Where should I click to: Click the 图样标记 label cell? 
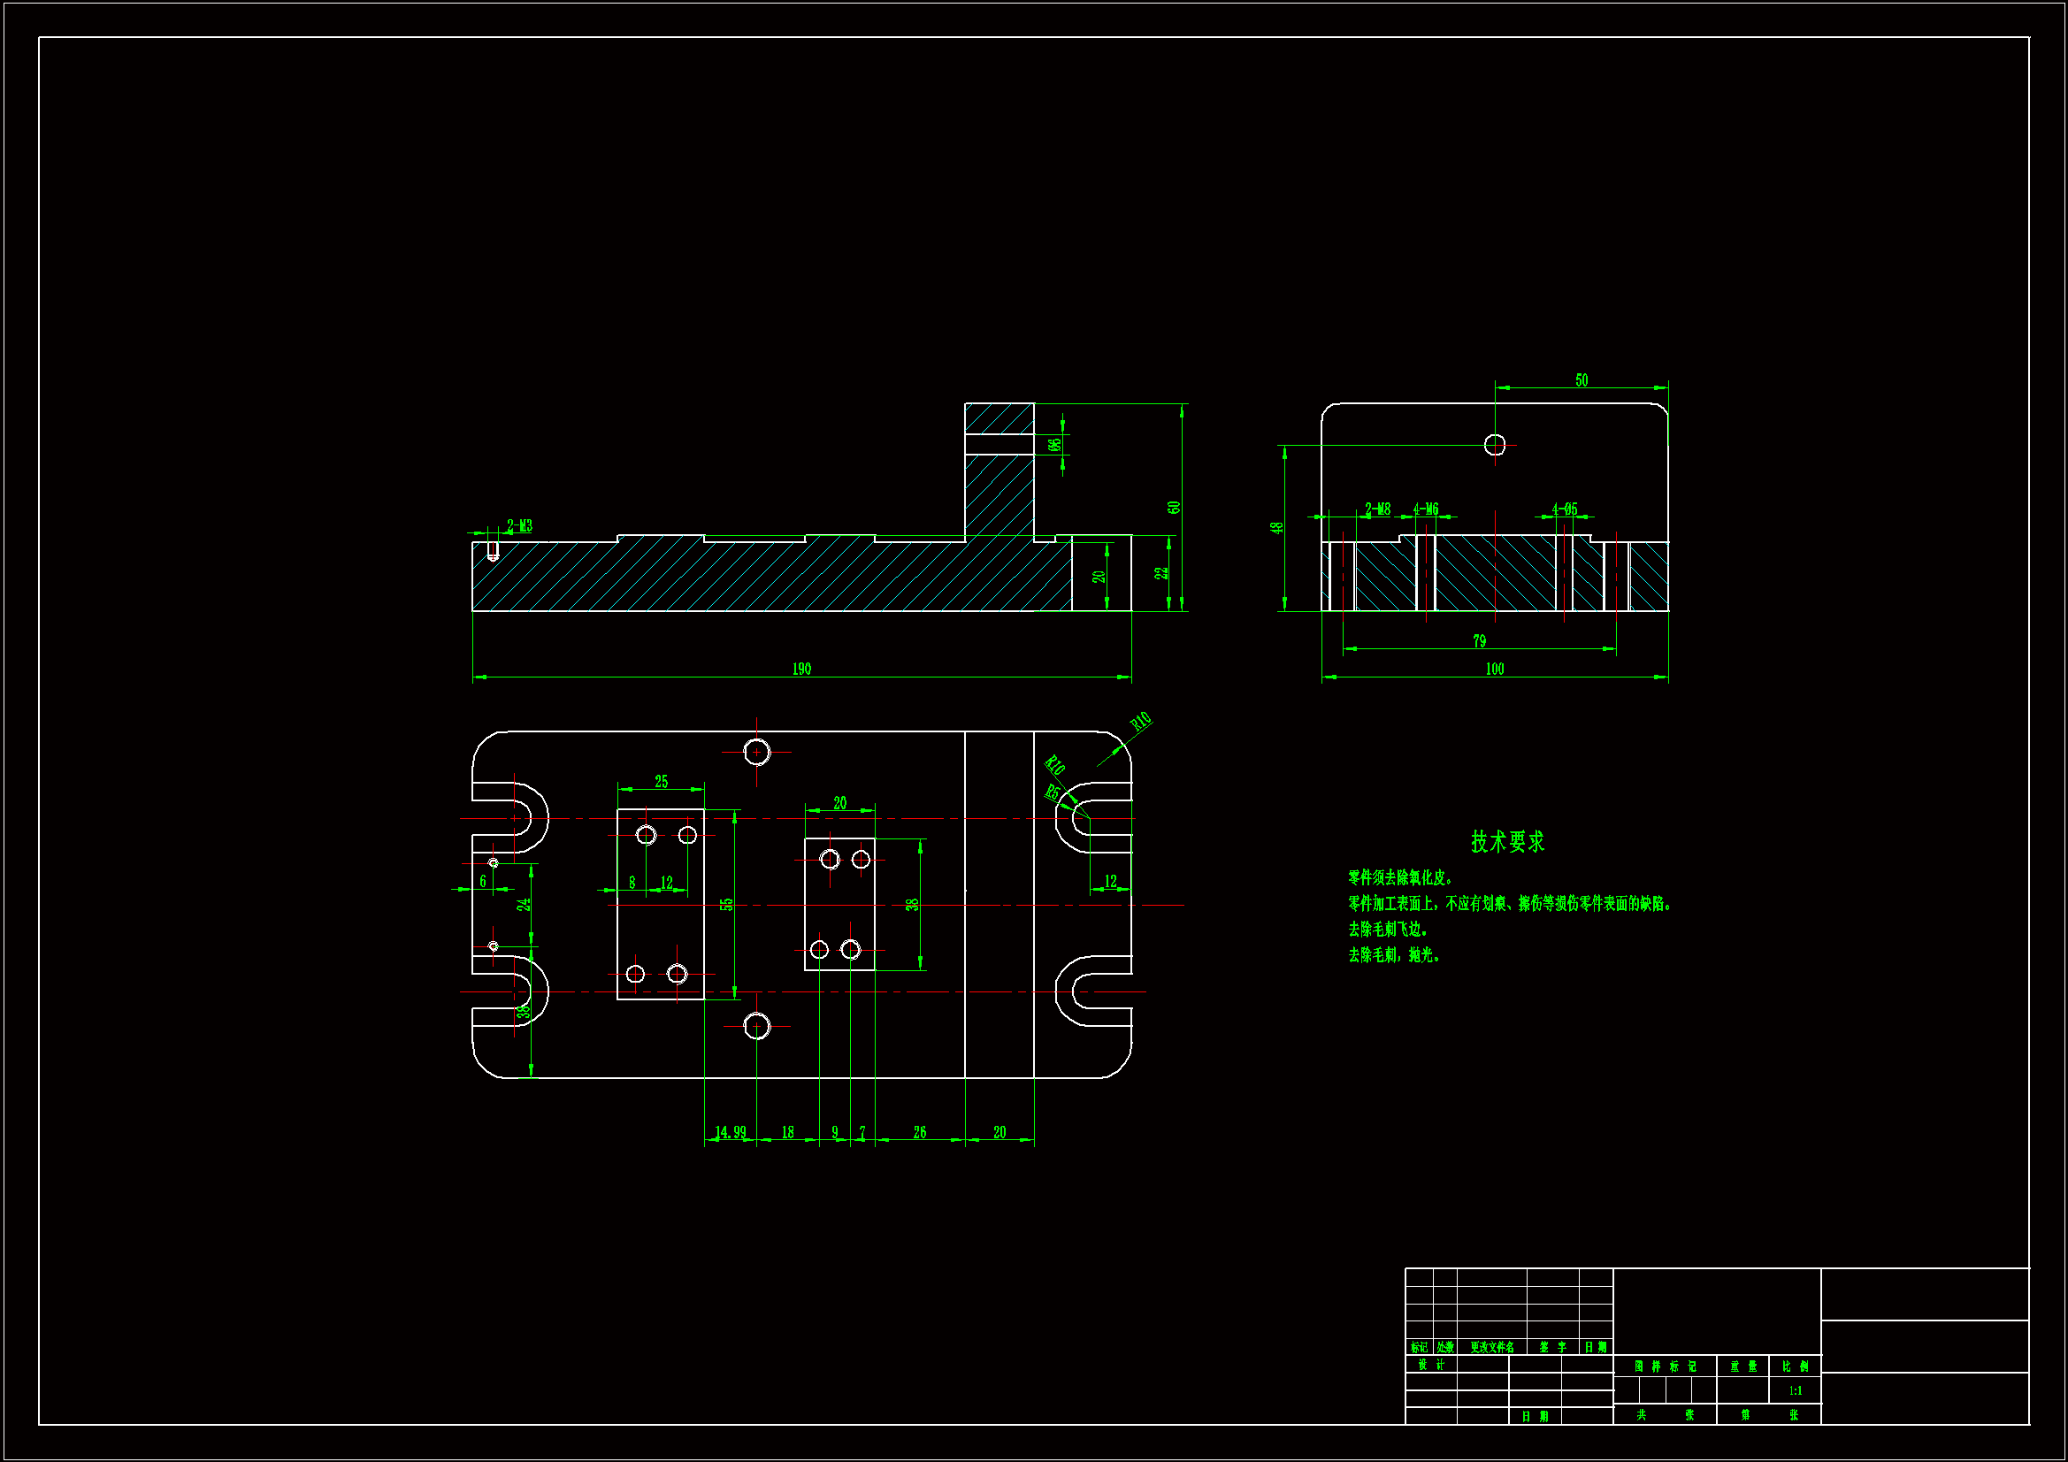pos(1665,1366)
